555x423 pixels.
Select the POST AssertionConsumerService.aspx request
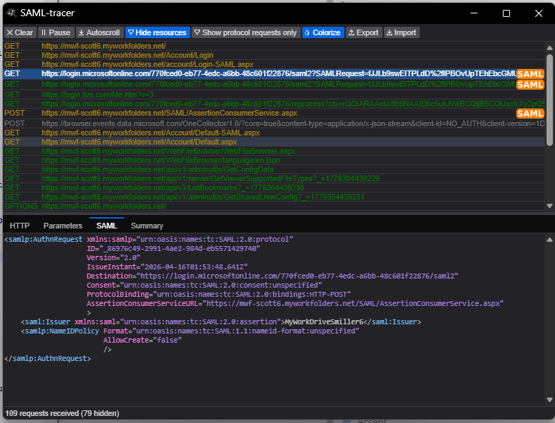tap(169, 113)
